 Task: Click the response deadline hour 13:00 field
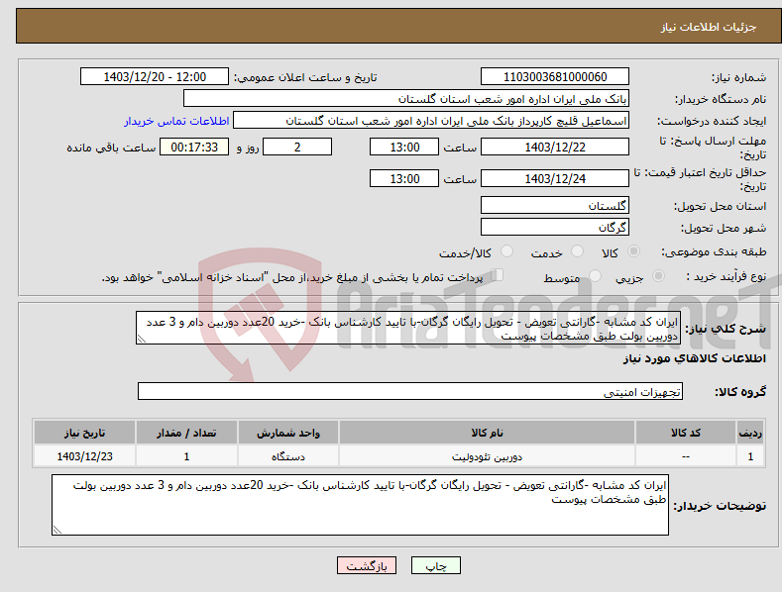tap(404, 147)
